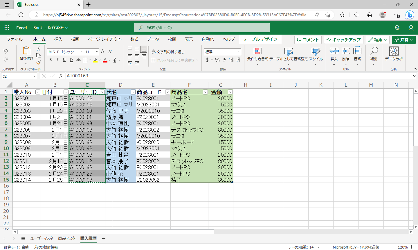This screenshot has height=250, width=418.
Task: Click the Copy icon
Action: 39,55
